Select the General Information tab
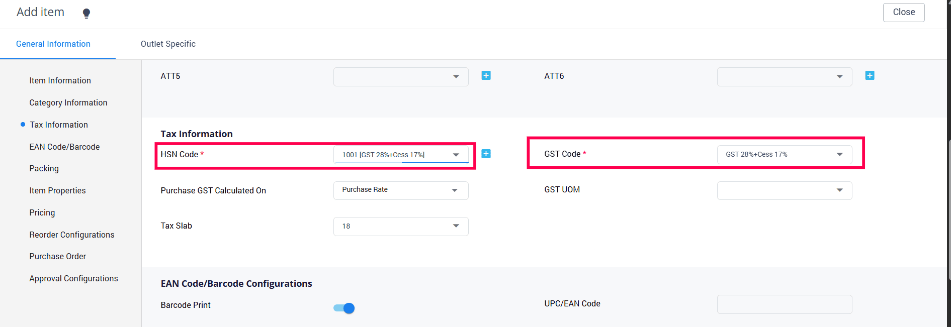The width and height of the screenshot is (951, 327). (x=53, y=44)
